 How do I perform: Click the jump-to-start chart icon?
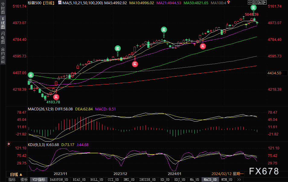(x=255, y=2)
